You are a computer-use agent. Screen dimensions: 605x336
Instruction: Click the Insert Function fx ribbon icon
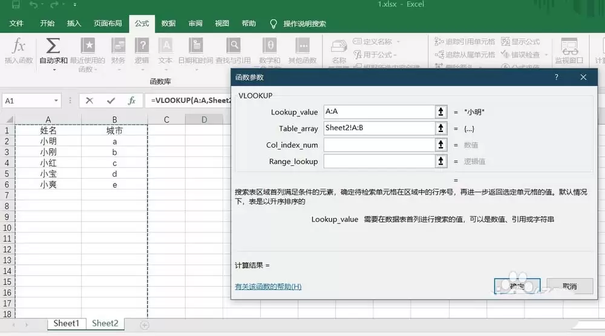[18, 46]
